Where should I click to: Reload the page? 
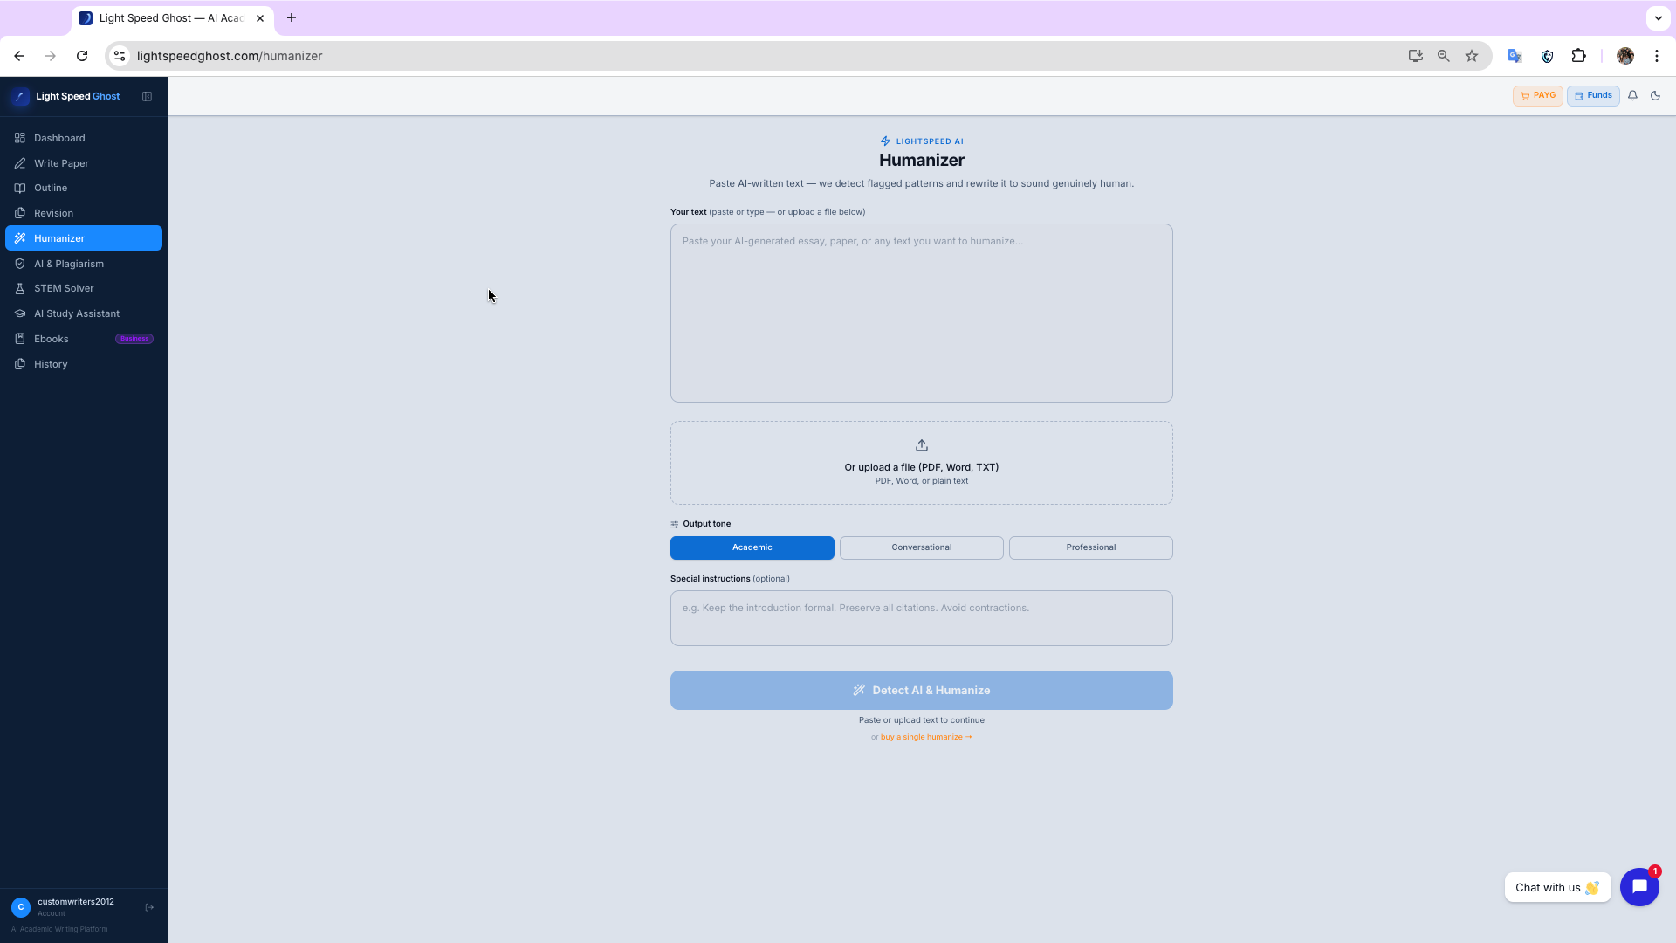(82, 56)
